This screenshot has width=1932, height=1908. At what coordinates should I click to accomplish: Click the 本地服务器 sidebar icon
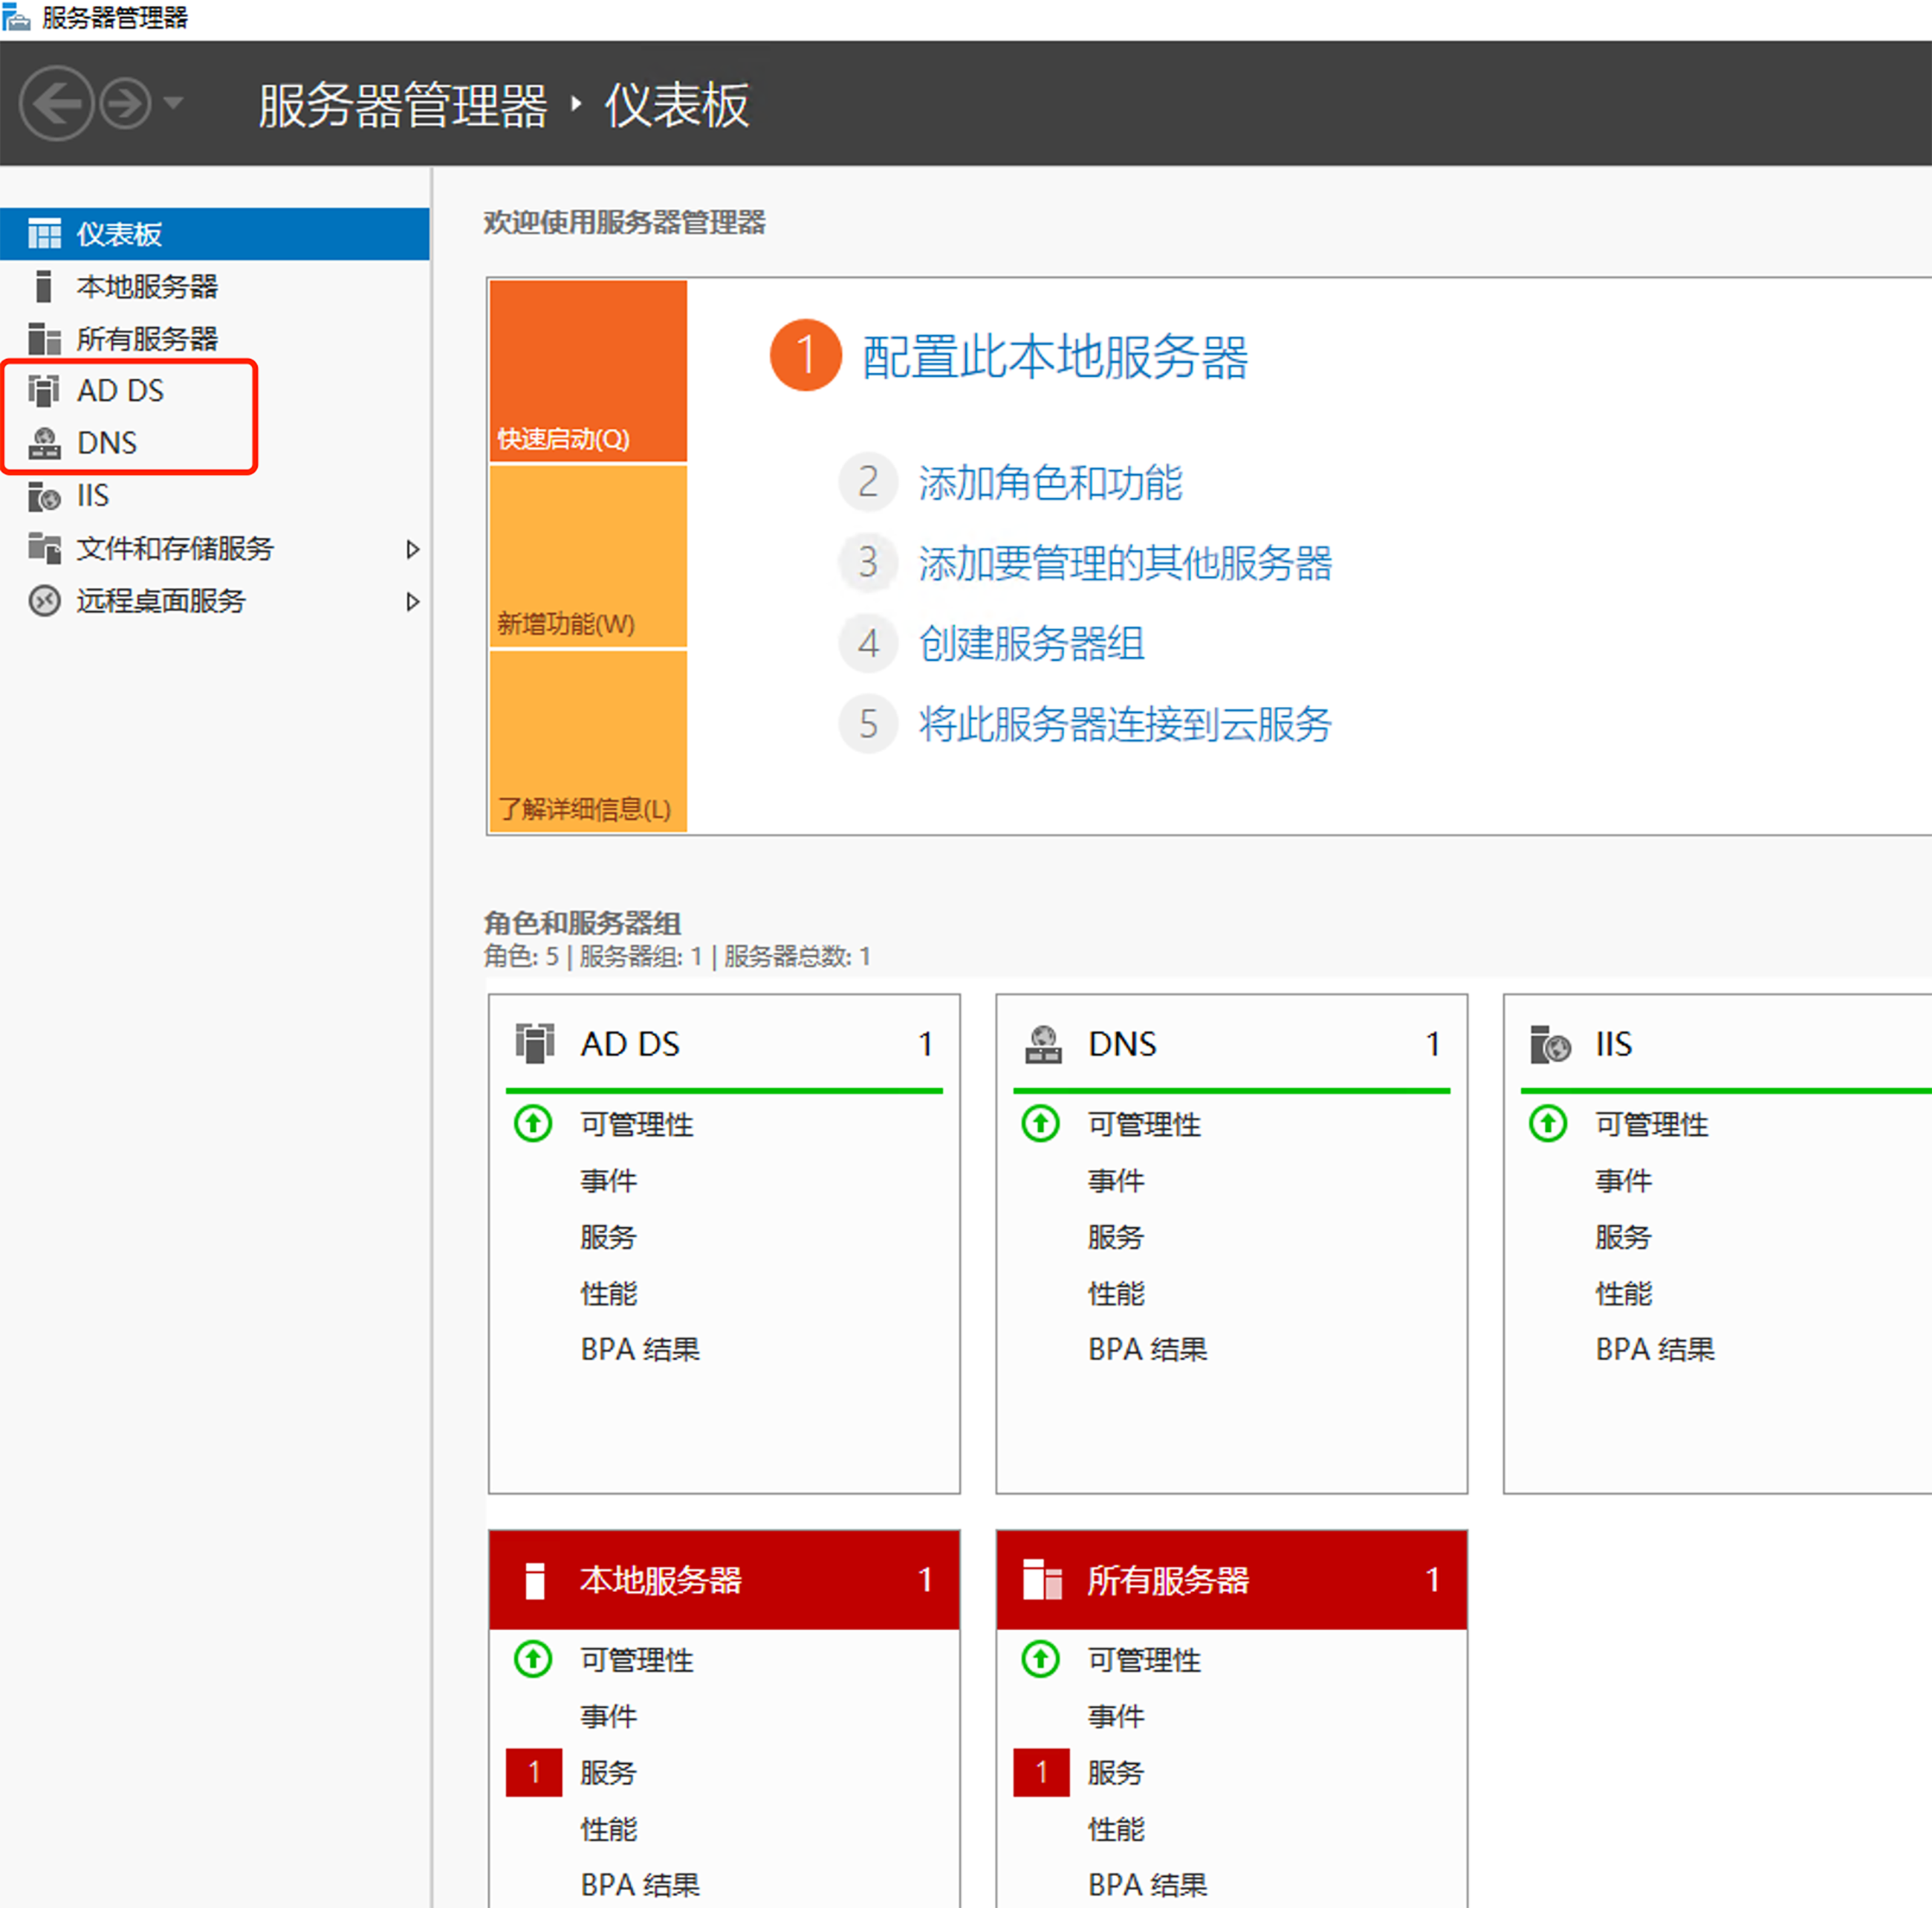point(43,287)
